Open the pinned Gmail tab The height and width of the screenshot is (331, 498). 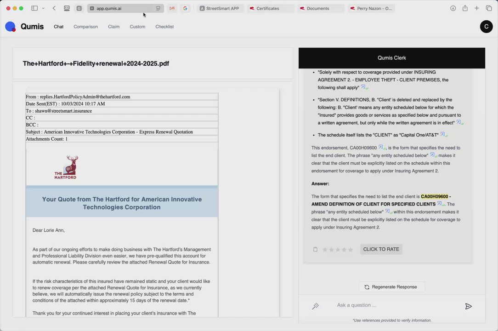(x=172, y=8)
